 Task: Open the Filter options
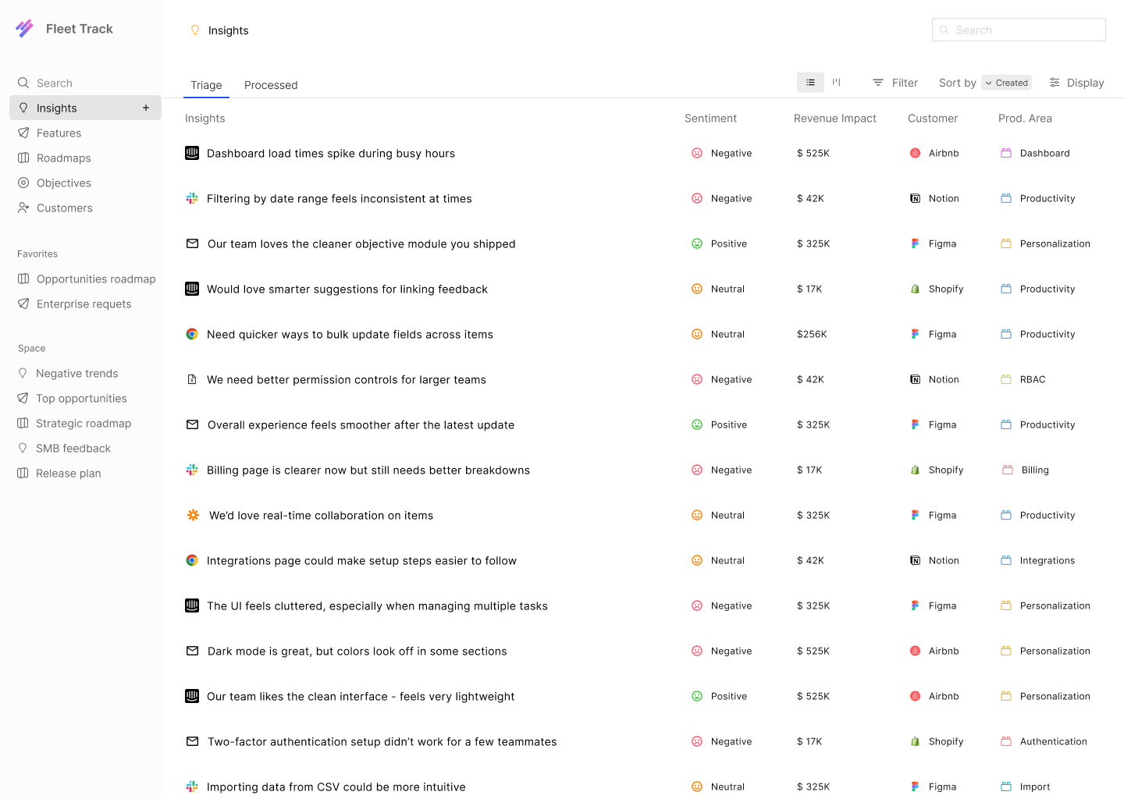coord(895,83)
